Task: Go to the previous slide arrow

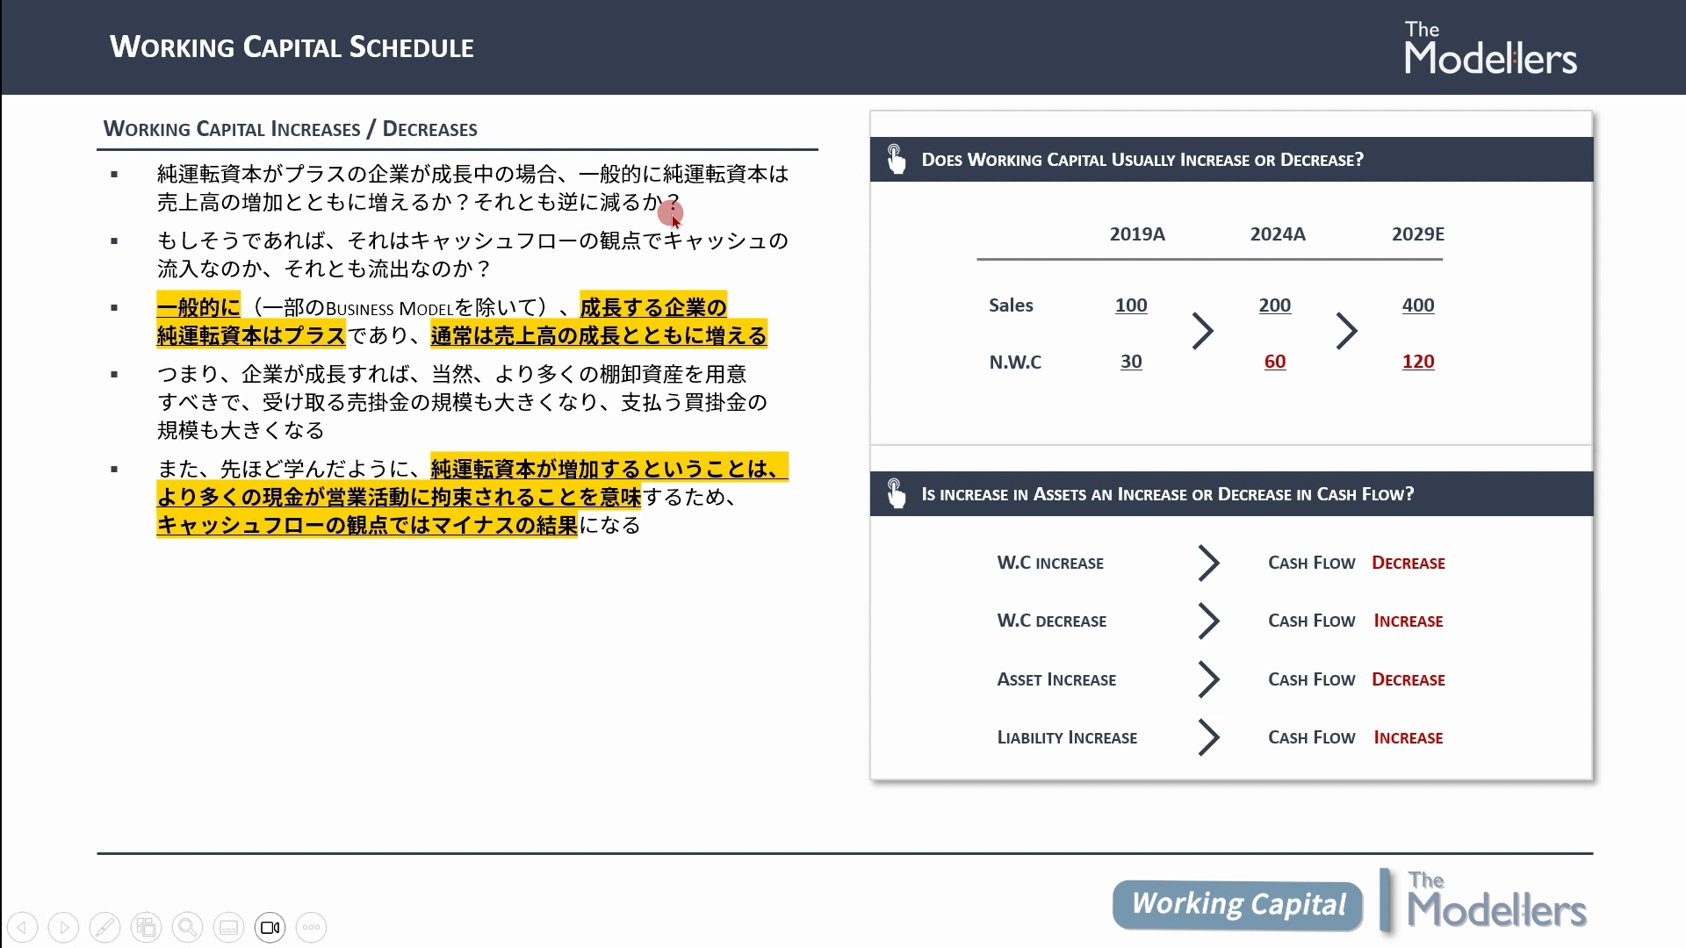Action: click(x=23, y=927)
